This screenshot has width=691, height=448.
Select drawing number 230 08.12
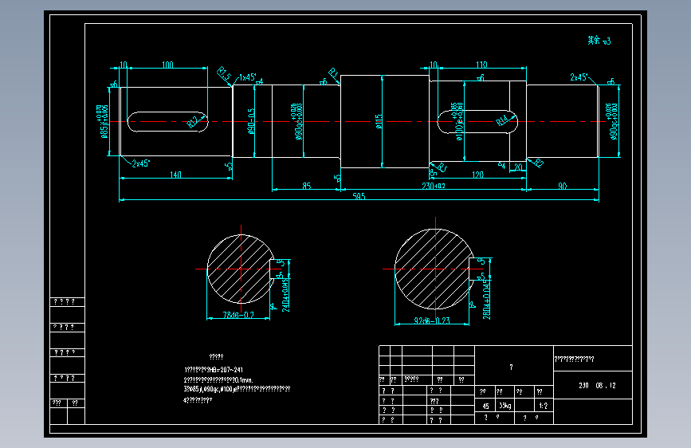pyautogui.click(x=597, y=385)
